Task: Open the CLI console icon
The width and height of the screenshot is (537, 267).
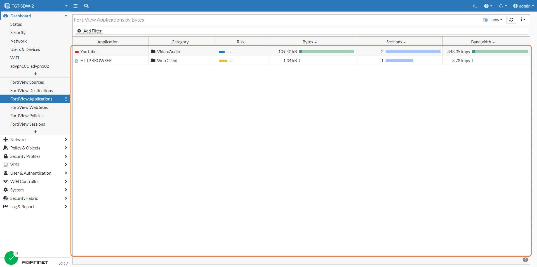Action: 475,6
